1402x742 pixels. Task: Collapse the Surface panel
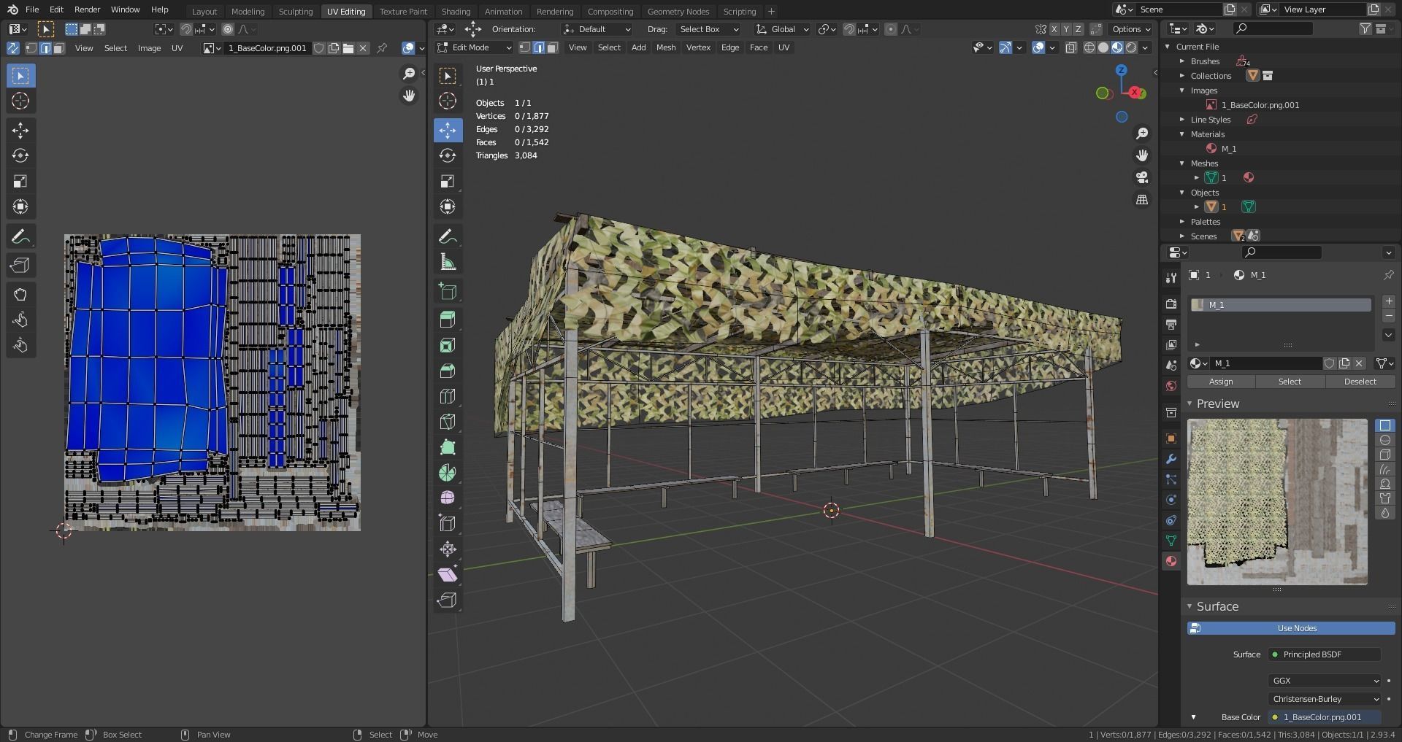click(1190, 606)
